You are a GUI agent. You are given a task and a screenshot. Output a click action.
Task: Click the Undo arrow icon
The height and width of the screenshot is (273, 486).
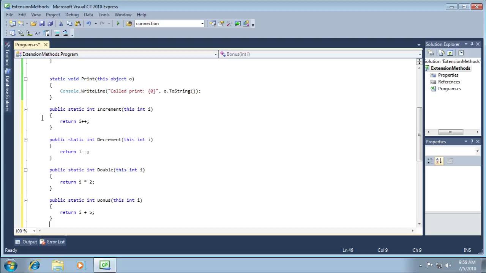click(x=89, y=24)
